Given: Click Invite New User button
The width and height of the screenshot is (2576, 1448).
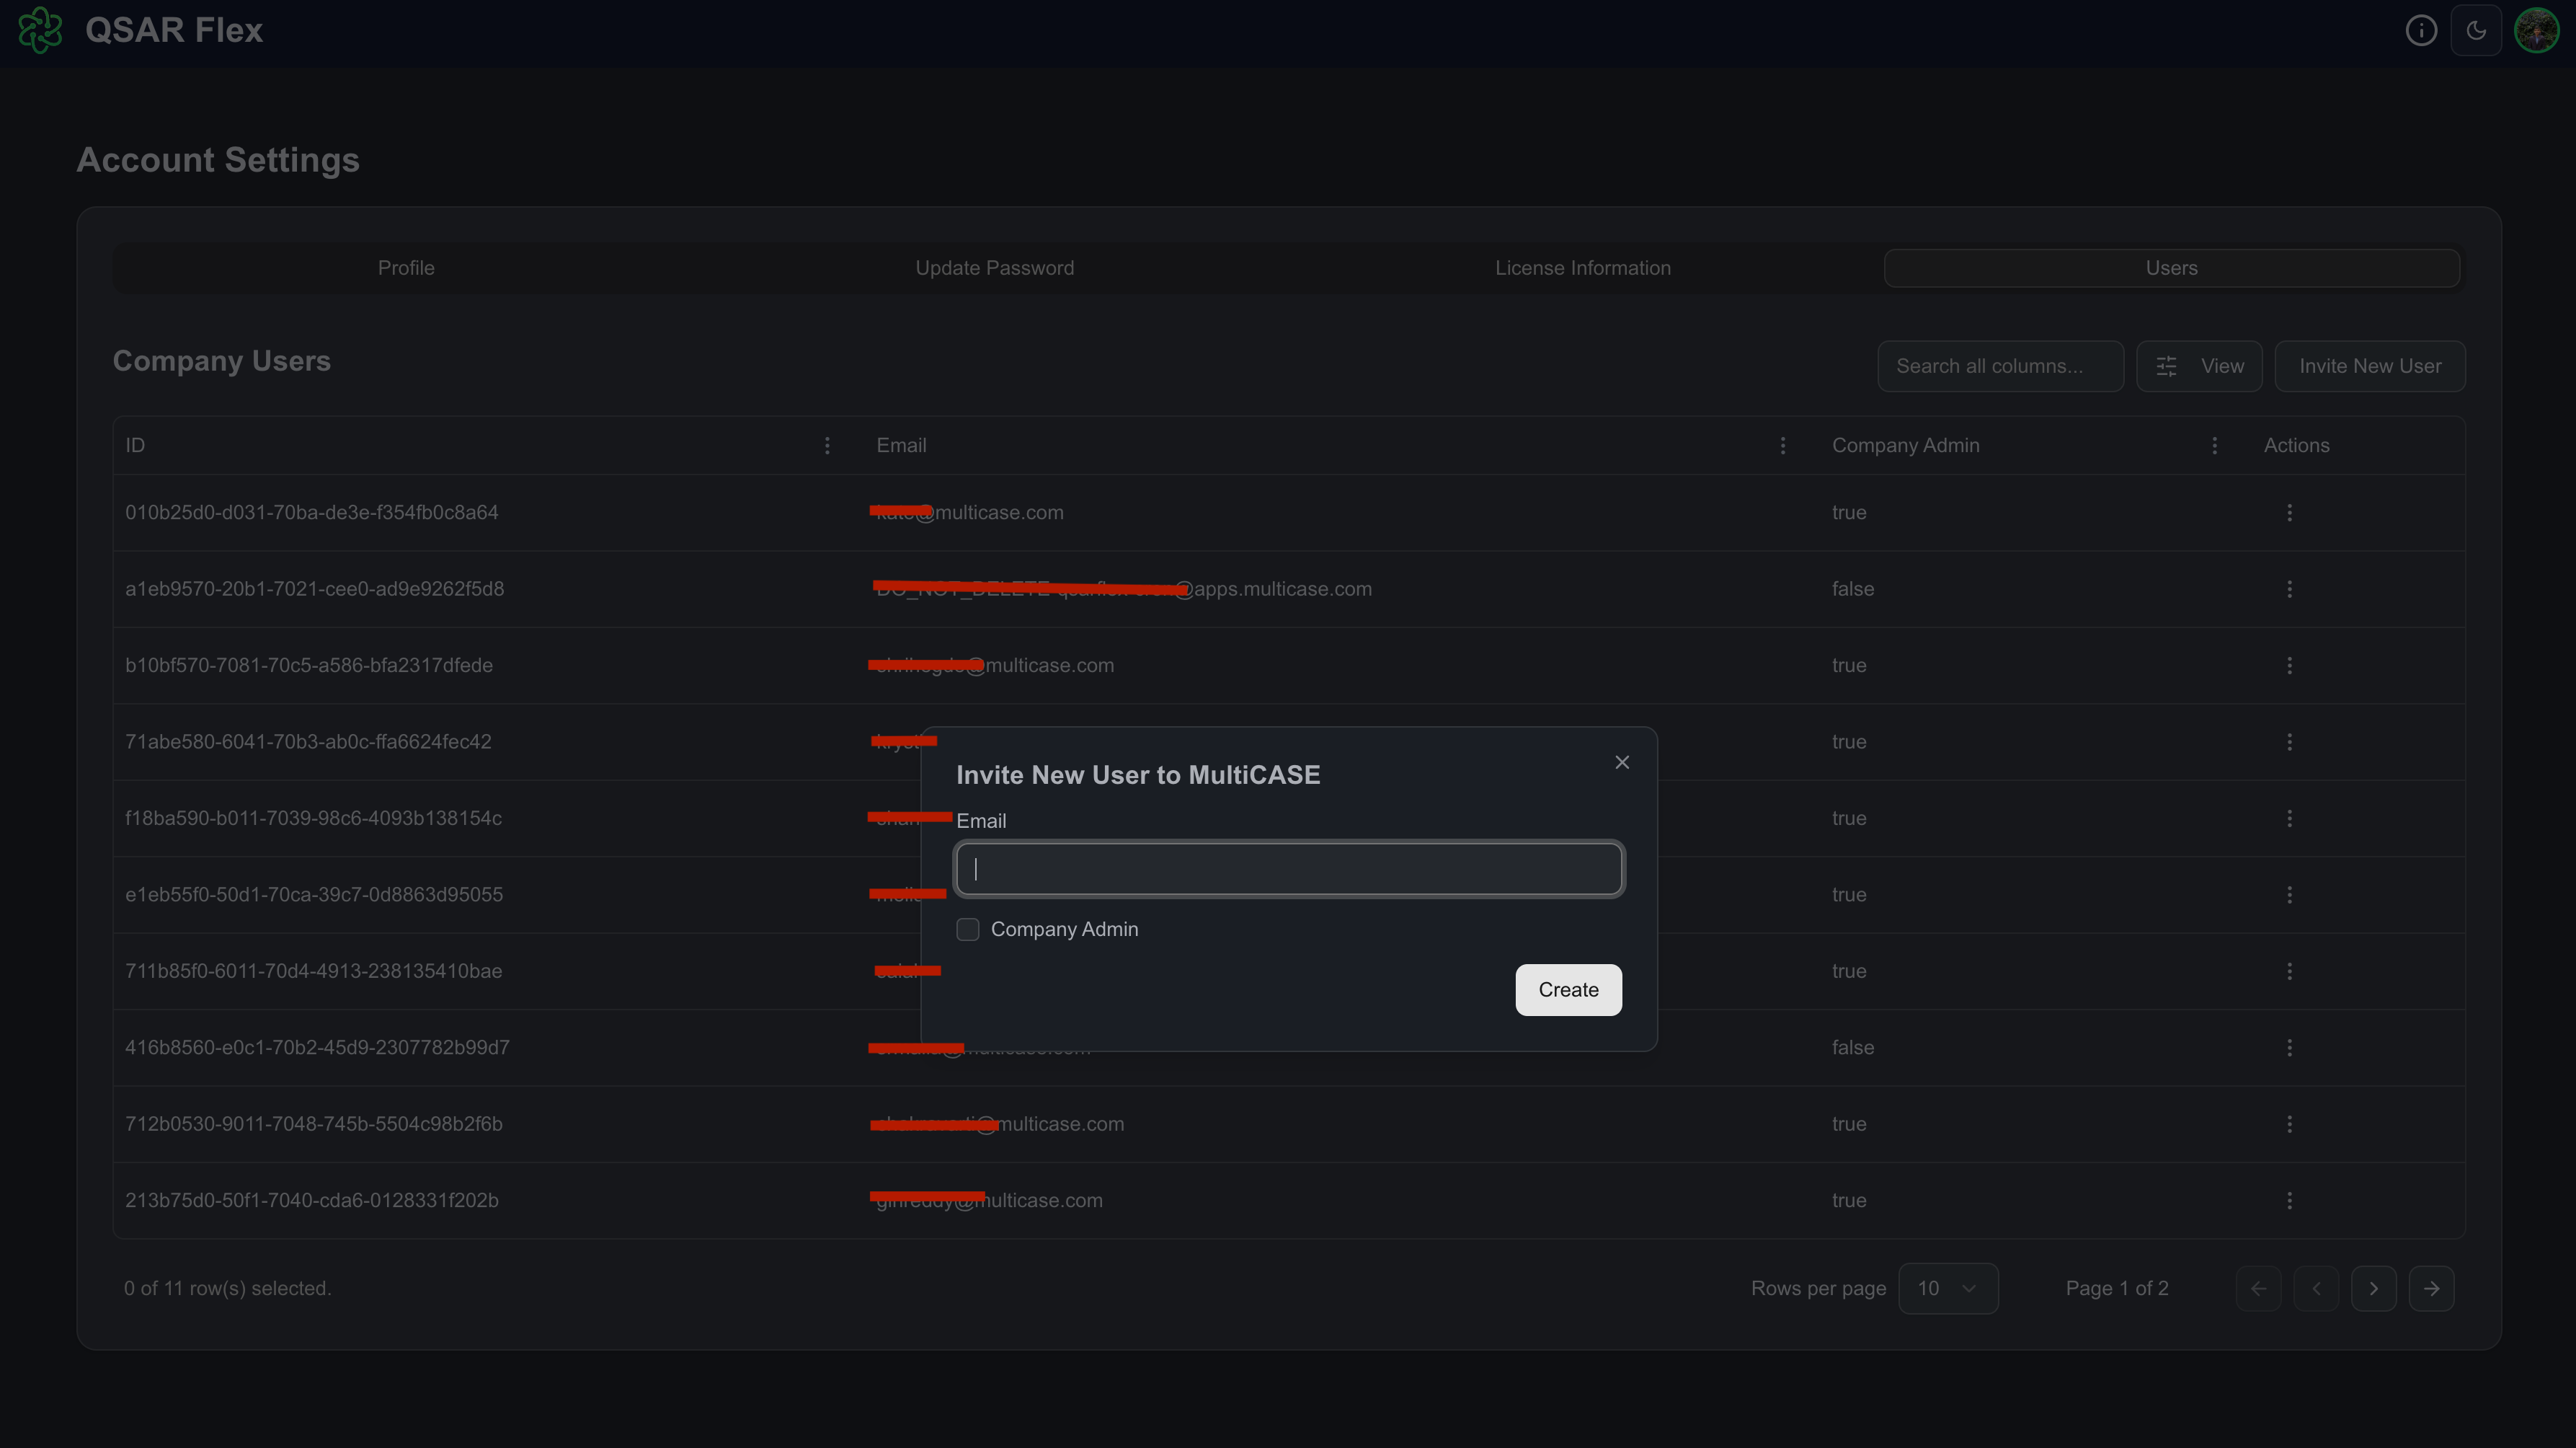Looking at the screenshot, I should 2369,366.
